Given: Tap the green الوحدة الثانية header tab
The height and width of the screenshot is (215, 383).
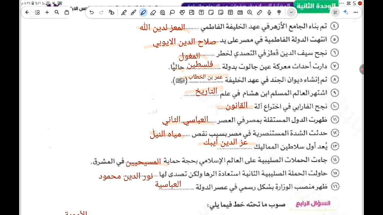Looking at the screenshot, I should tap(315, 6).
